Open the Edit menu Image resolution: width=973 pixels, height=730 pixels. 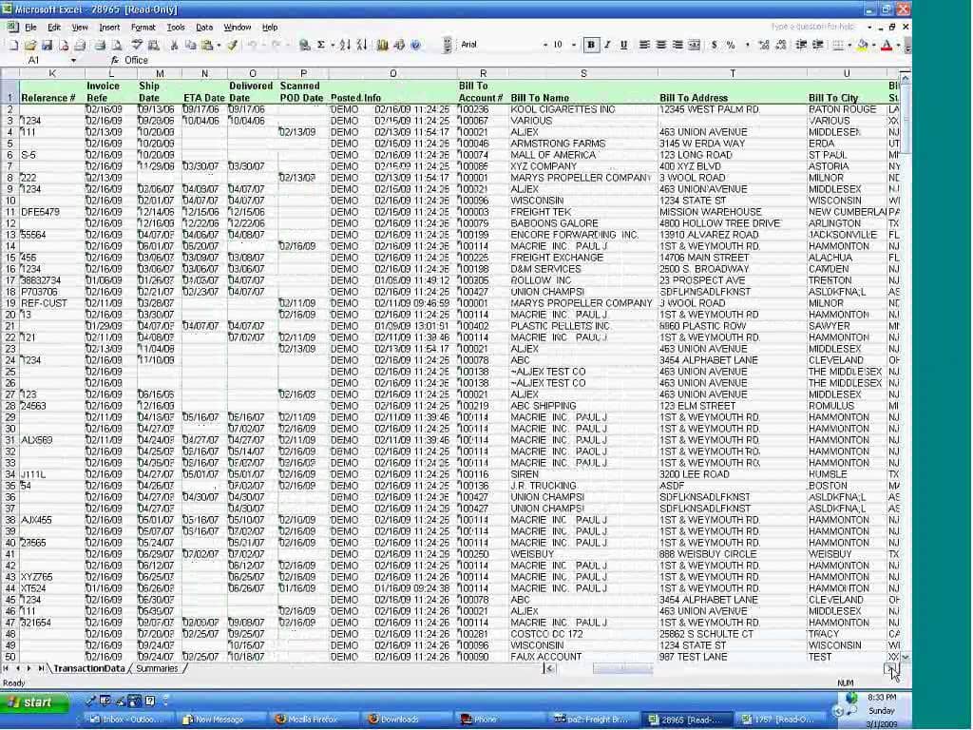point(54,28)
